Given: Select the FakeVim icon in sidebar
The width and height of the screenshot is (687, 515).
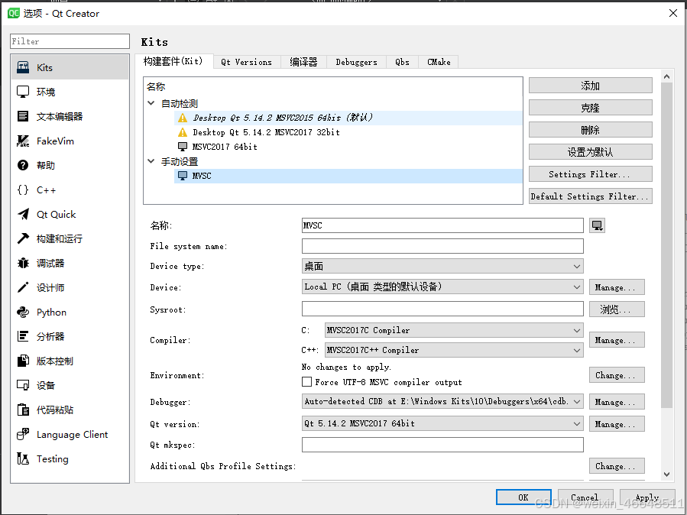Looking at the screenshot, I should click(x=23, y=141).
